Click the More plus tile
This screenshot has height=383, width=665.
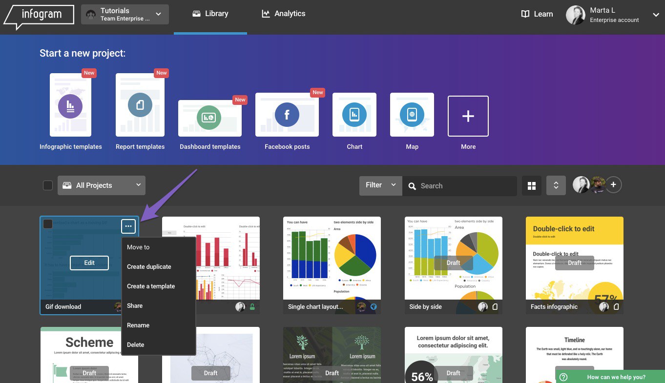point(468,116)
